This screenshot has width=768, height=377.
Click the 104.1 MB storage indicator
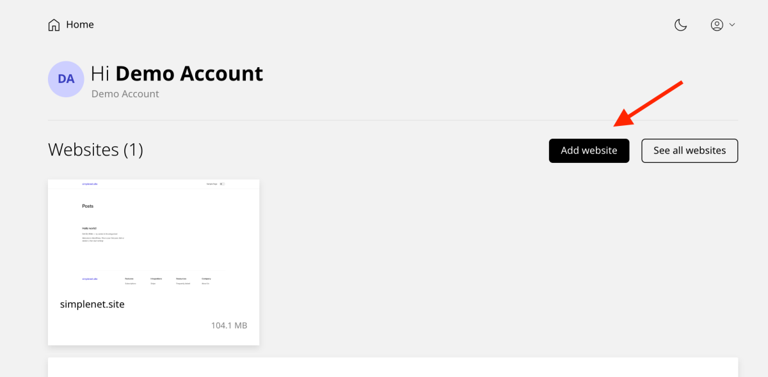228,325
